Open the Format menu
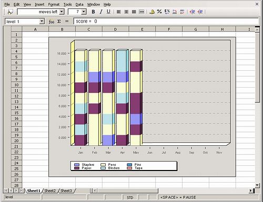The image size is (263, 202). click(54, 4)
